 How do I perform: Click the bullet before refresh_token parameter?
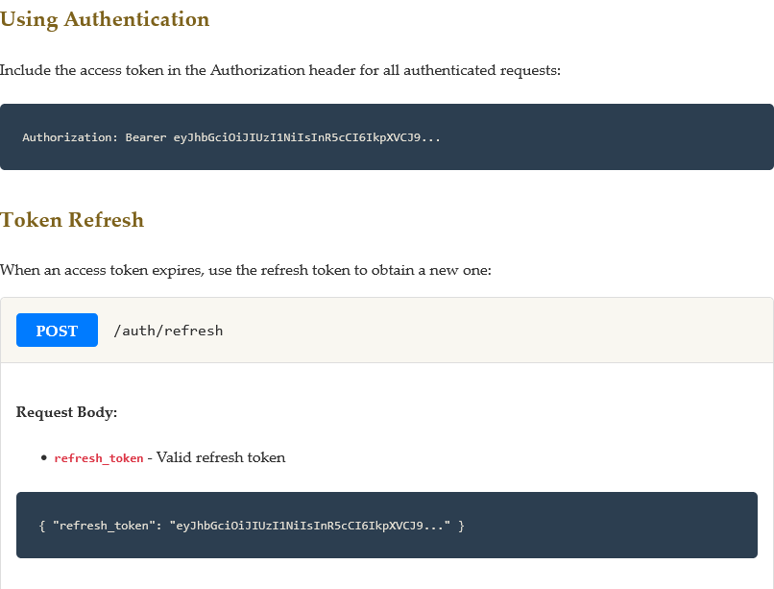(44, 458)
